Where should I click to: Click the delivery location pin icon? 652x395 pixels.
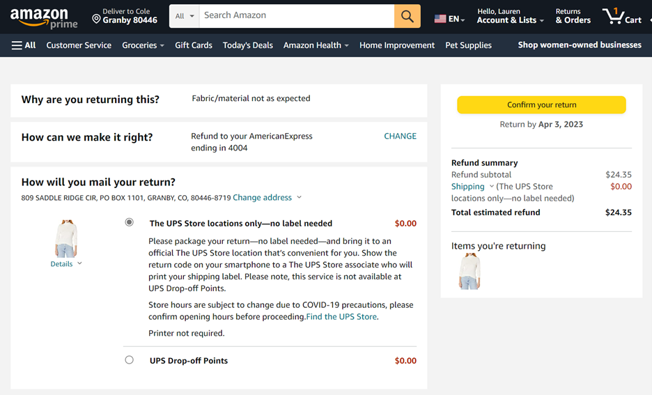tap(96, 19)
